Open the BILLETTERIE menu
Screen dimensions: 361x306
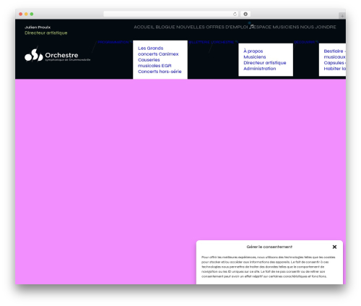(199, 42)
